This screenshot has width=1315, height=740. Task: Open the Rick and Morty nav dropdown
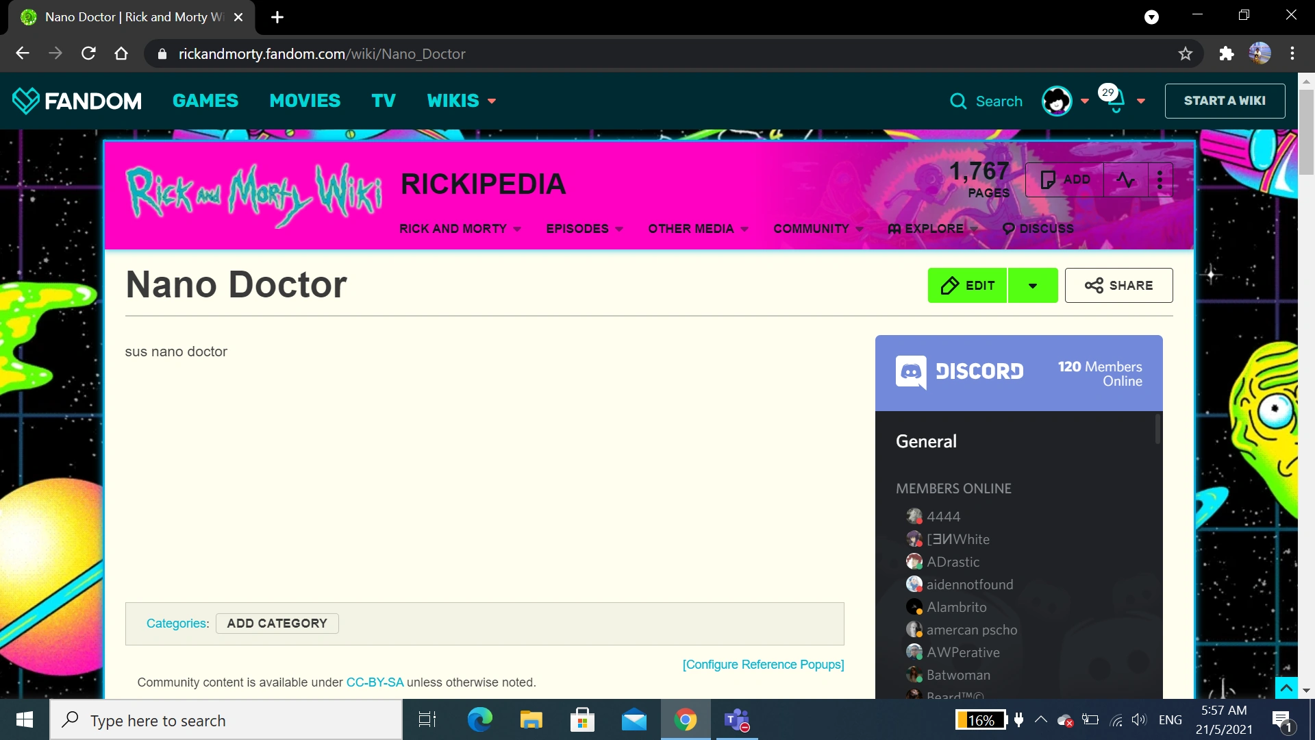coord(460,229)
